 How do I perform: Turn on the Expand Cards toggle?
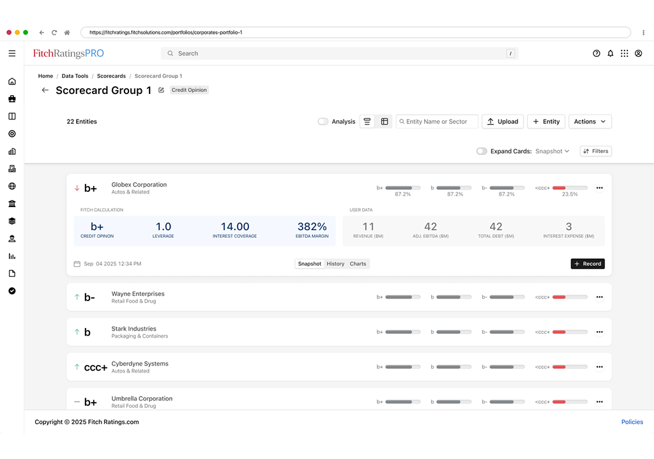[482, 152]
